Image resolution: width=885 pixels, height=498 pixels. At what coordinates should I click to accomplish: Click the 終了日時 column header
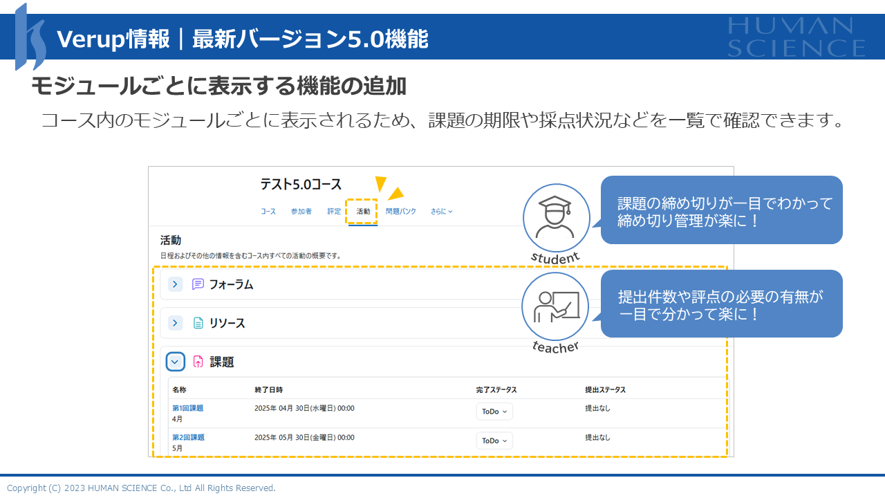(x=268, y=390)
